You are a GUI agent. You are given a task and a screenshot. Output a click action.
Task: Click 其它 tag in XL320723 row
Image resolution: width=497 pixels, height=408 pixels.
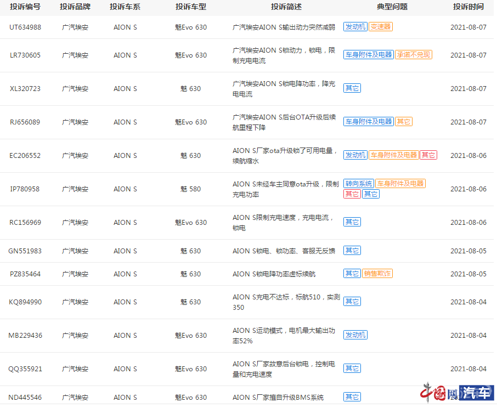click(x=352, y=88)
